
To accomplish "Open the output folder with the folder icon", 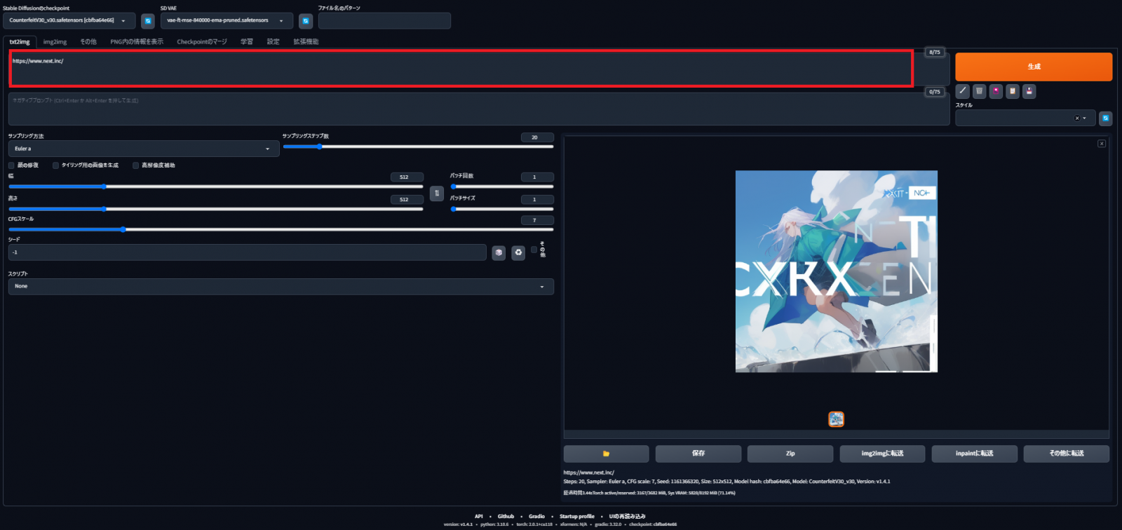I will 606,454.
